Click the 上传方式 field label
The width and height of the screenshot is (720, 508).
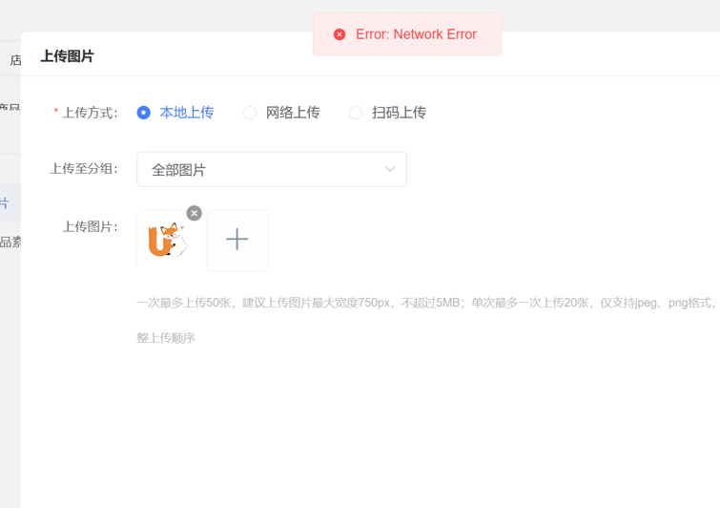pos(90,113)
